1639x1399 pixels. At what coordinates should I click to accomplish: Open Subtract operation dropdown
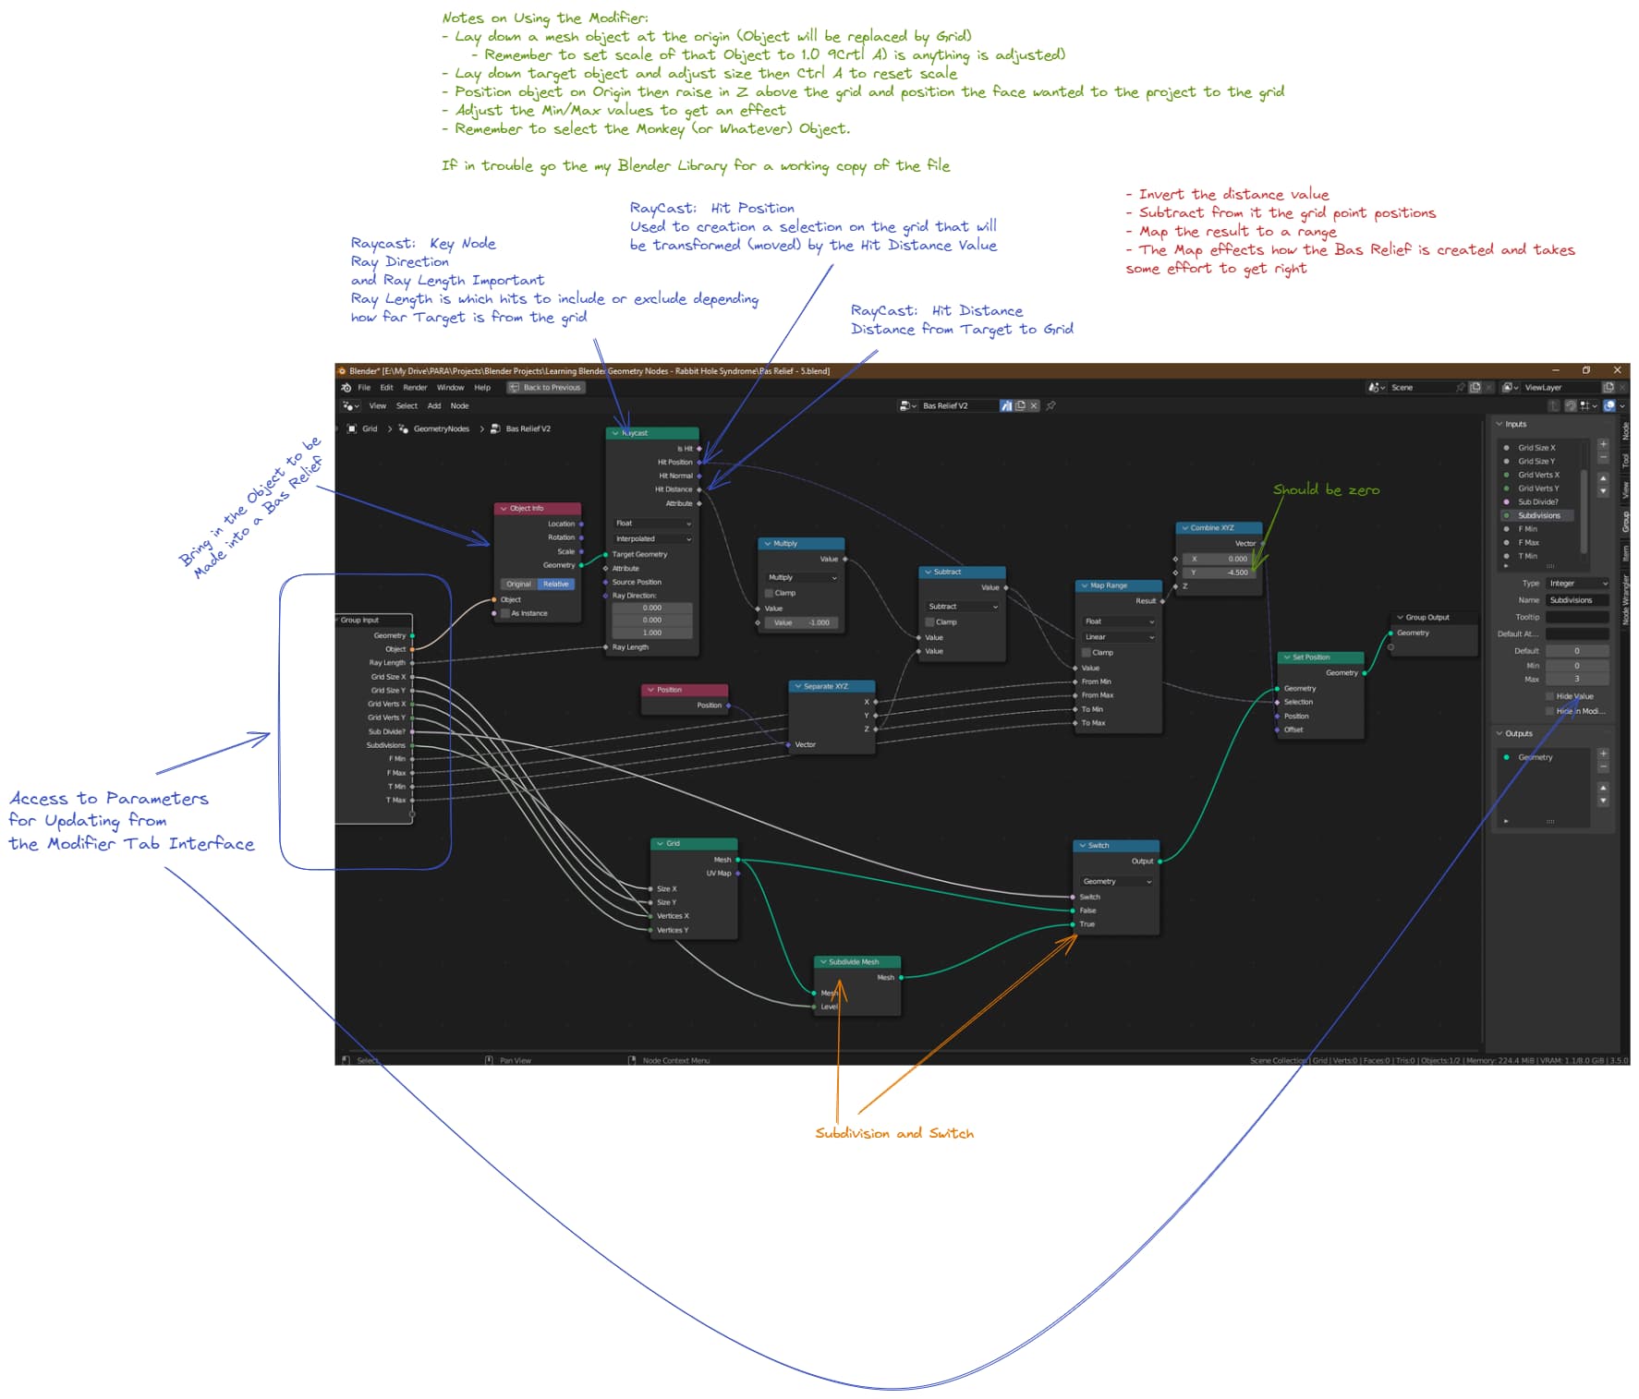[x=963, y=607]
